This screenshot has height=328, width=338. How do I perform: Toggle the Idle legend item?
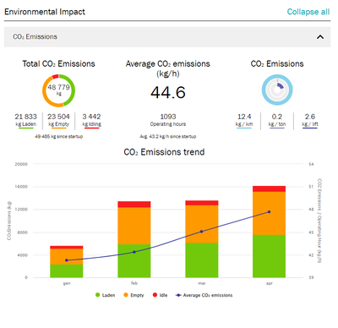tap(160, 295)
